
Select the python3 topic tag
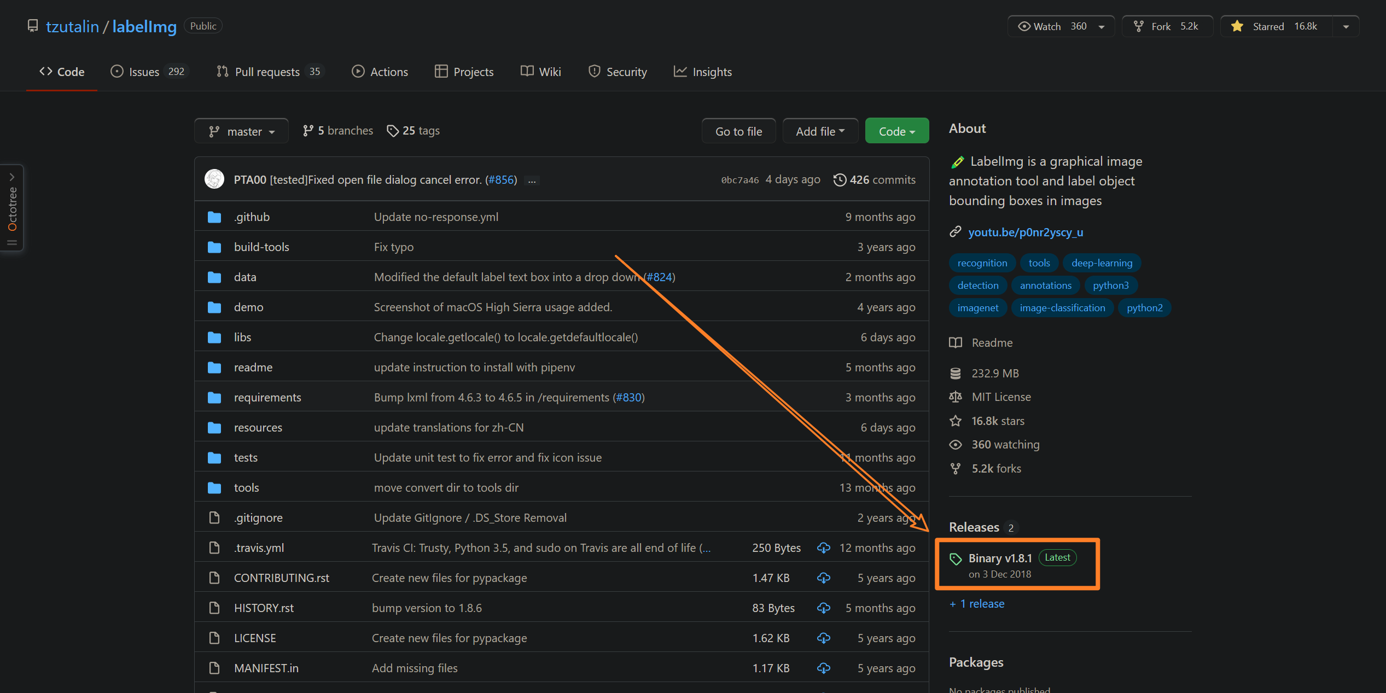click(x=1110, y=286)
